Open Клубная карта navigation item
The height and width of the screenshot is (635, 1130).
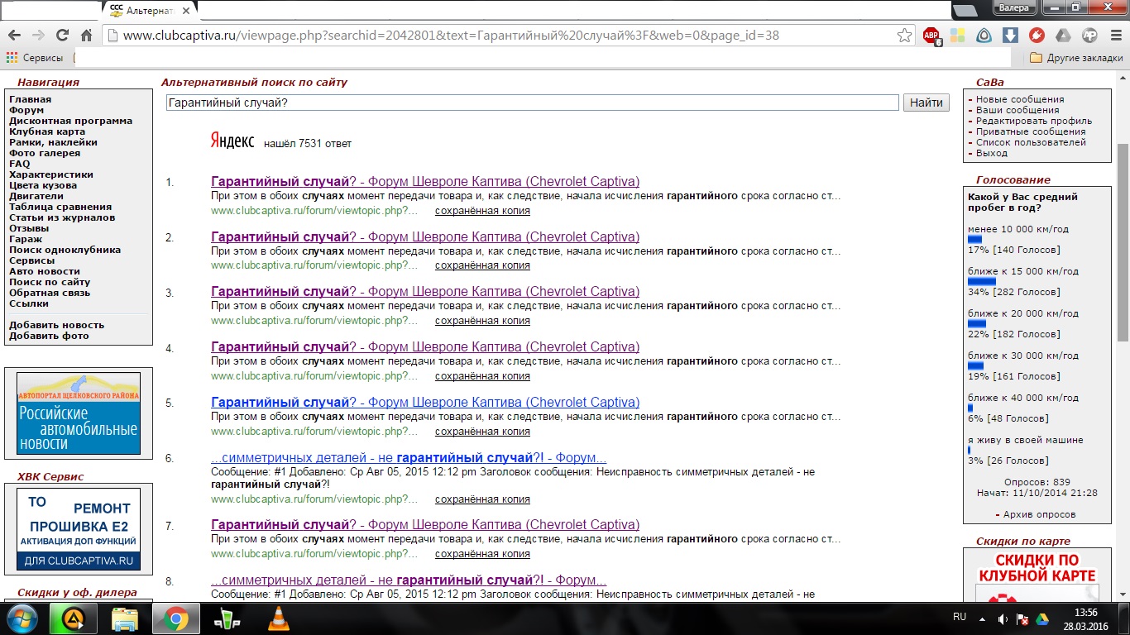(x=47, y=131)
